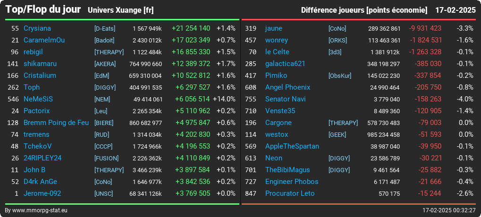481x217 pixels.
Task: Click THERAPY tag in Cargone row
Action: tap(343, 123)
